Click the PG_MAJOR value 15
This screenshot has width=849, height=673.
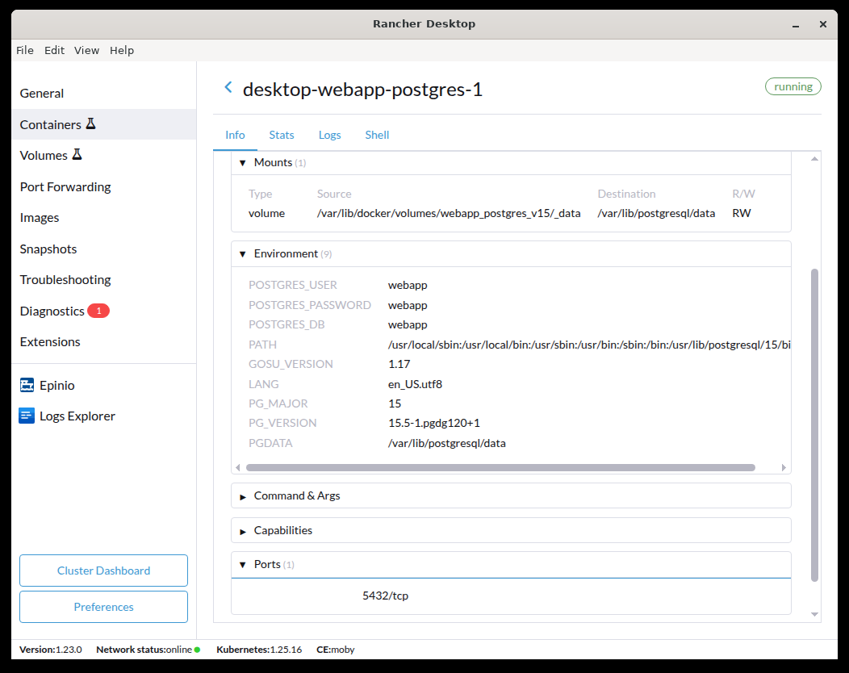[x=395, y=403]
